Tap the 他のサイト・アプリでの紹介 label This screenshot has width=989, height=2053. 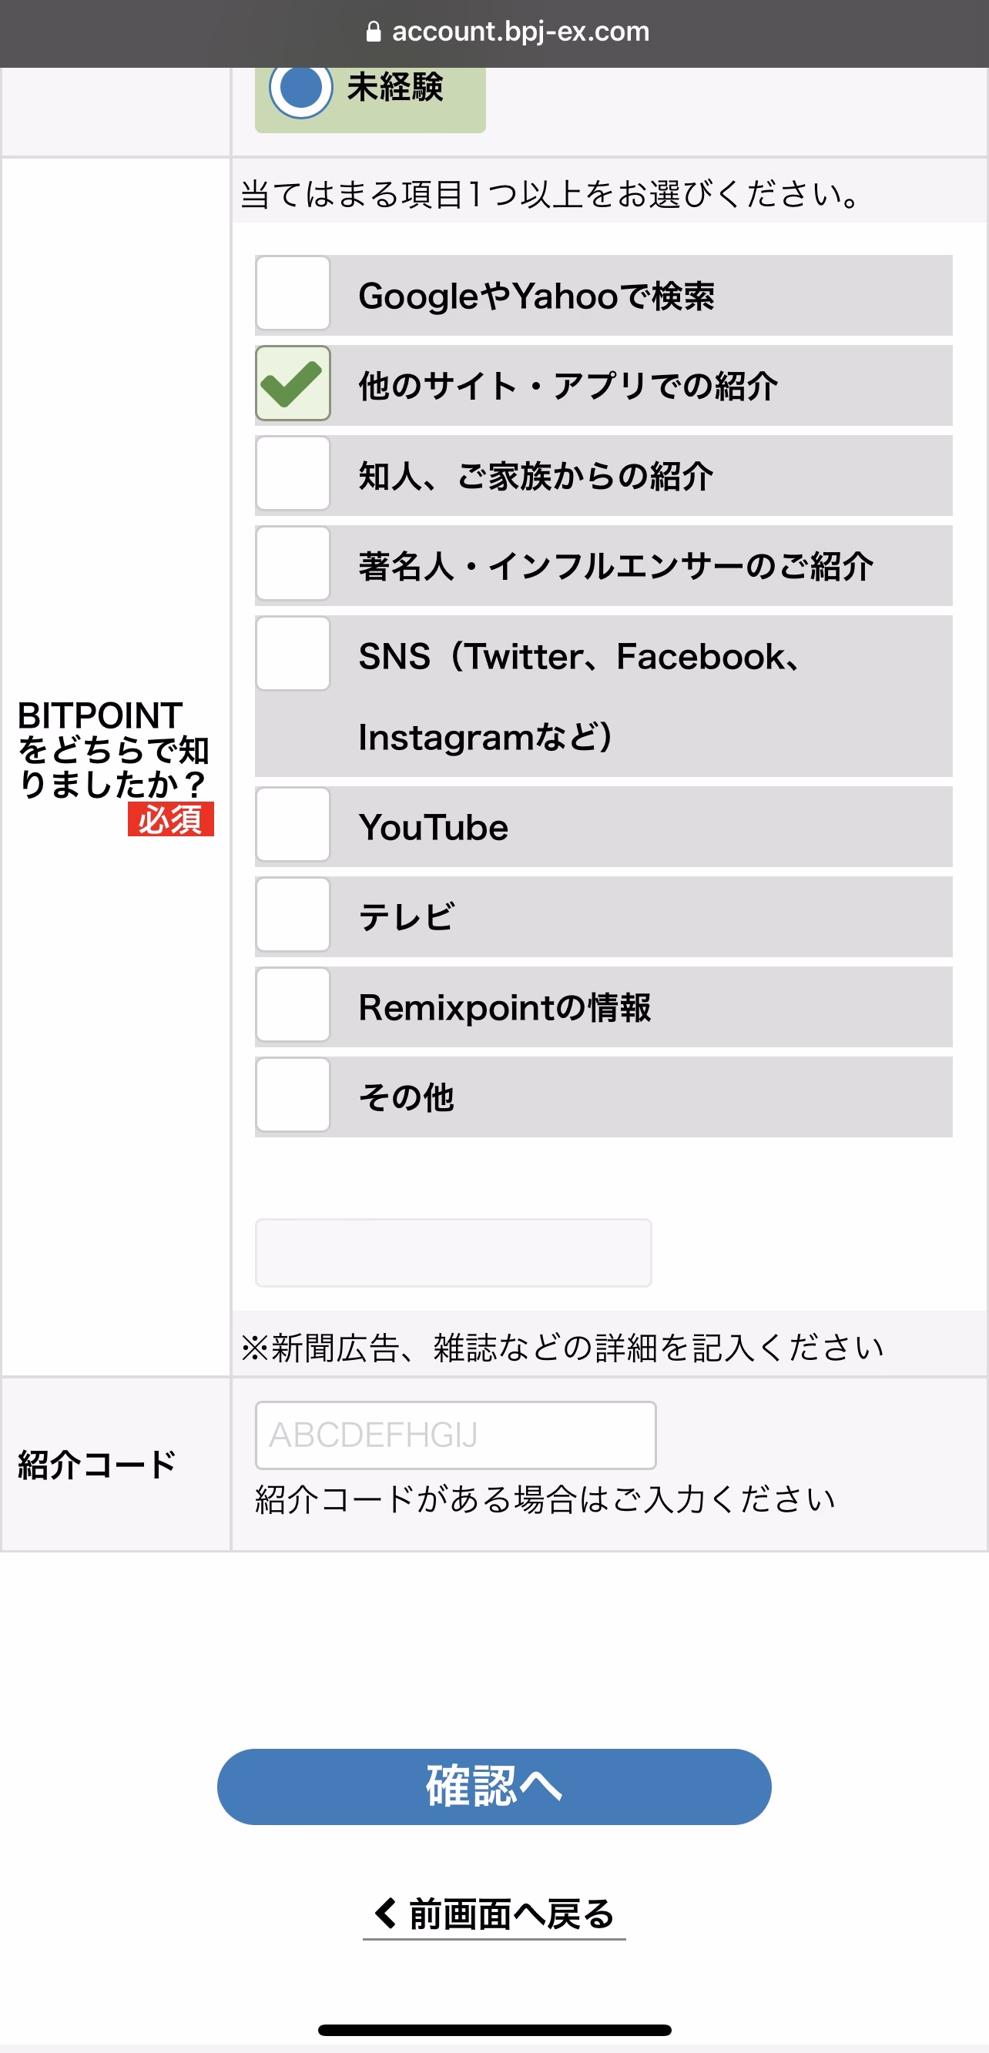click(x=568, y=386)
